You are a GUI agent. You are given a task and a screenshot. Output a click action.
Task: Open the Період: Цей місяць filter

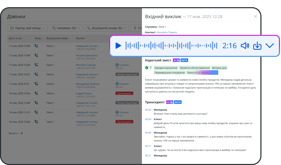28,28
